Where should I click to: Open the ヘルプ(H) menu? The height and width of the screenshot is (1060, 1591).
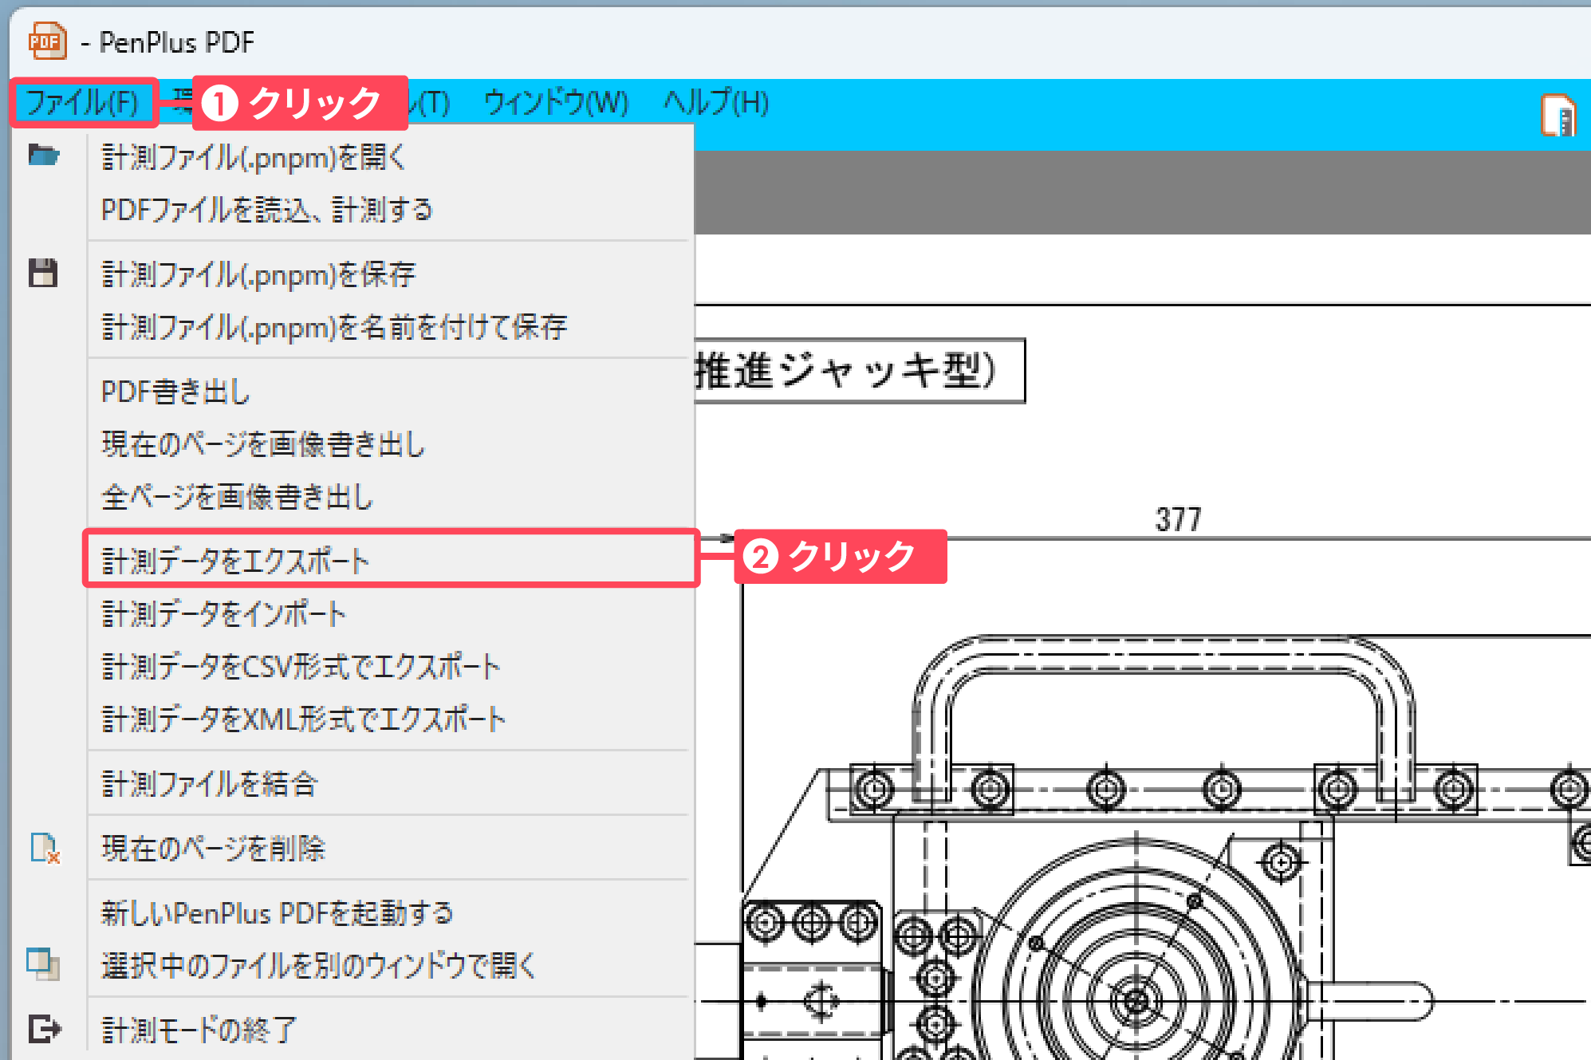[x=716, y=103]
